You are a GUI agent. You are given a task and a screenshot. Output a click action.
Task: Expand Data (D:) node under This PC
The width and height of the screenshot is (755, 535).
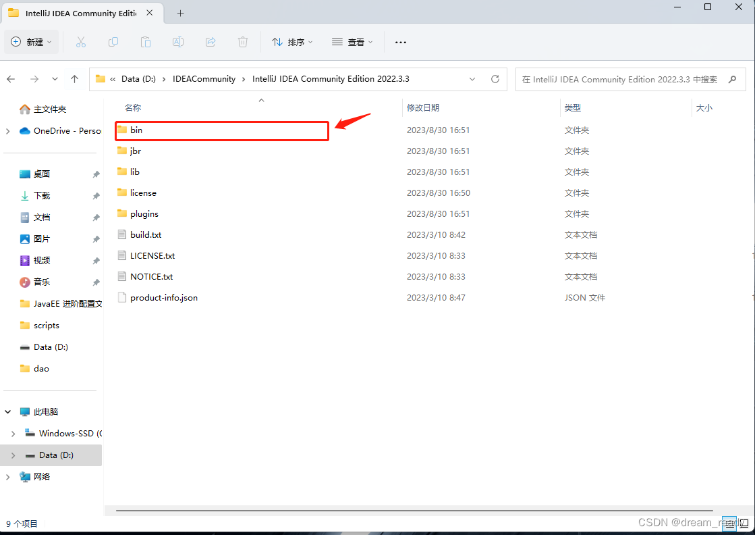[x=13, y=455]
